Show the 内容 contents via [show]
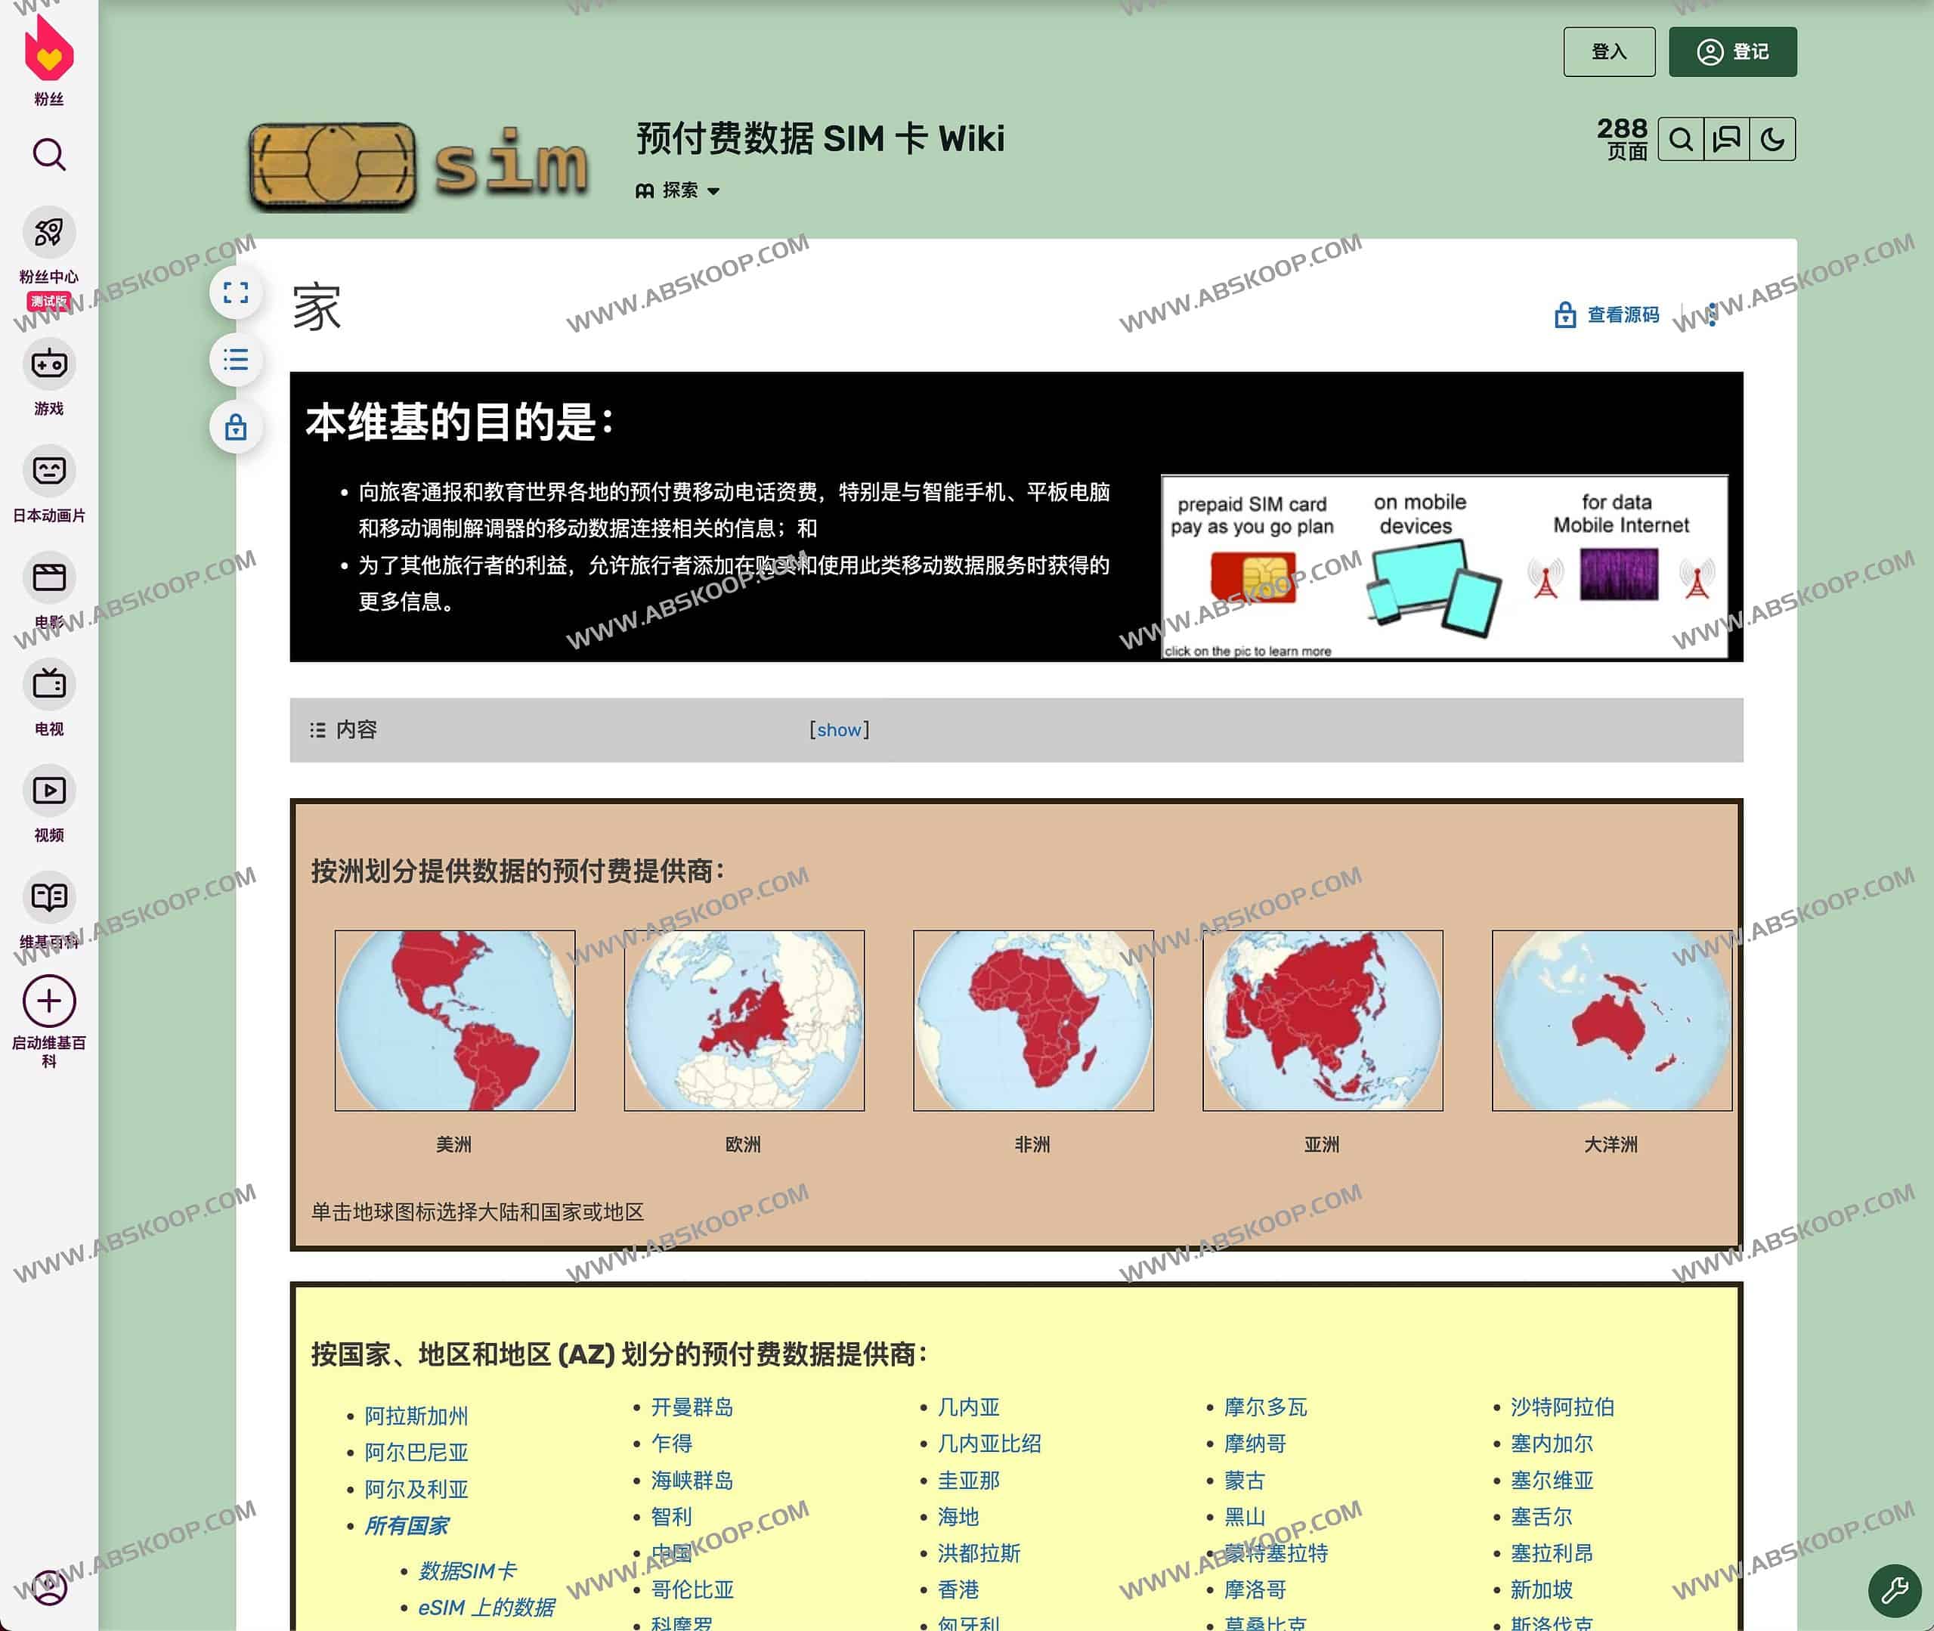 (838, 729)
